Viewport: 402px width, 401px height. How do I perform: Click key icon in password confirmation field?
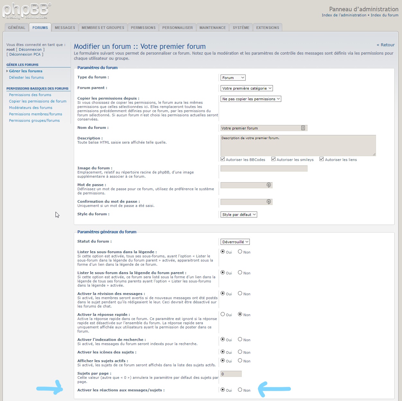tap(269, 202)
